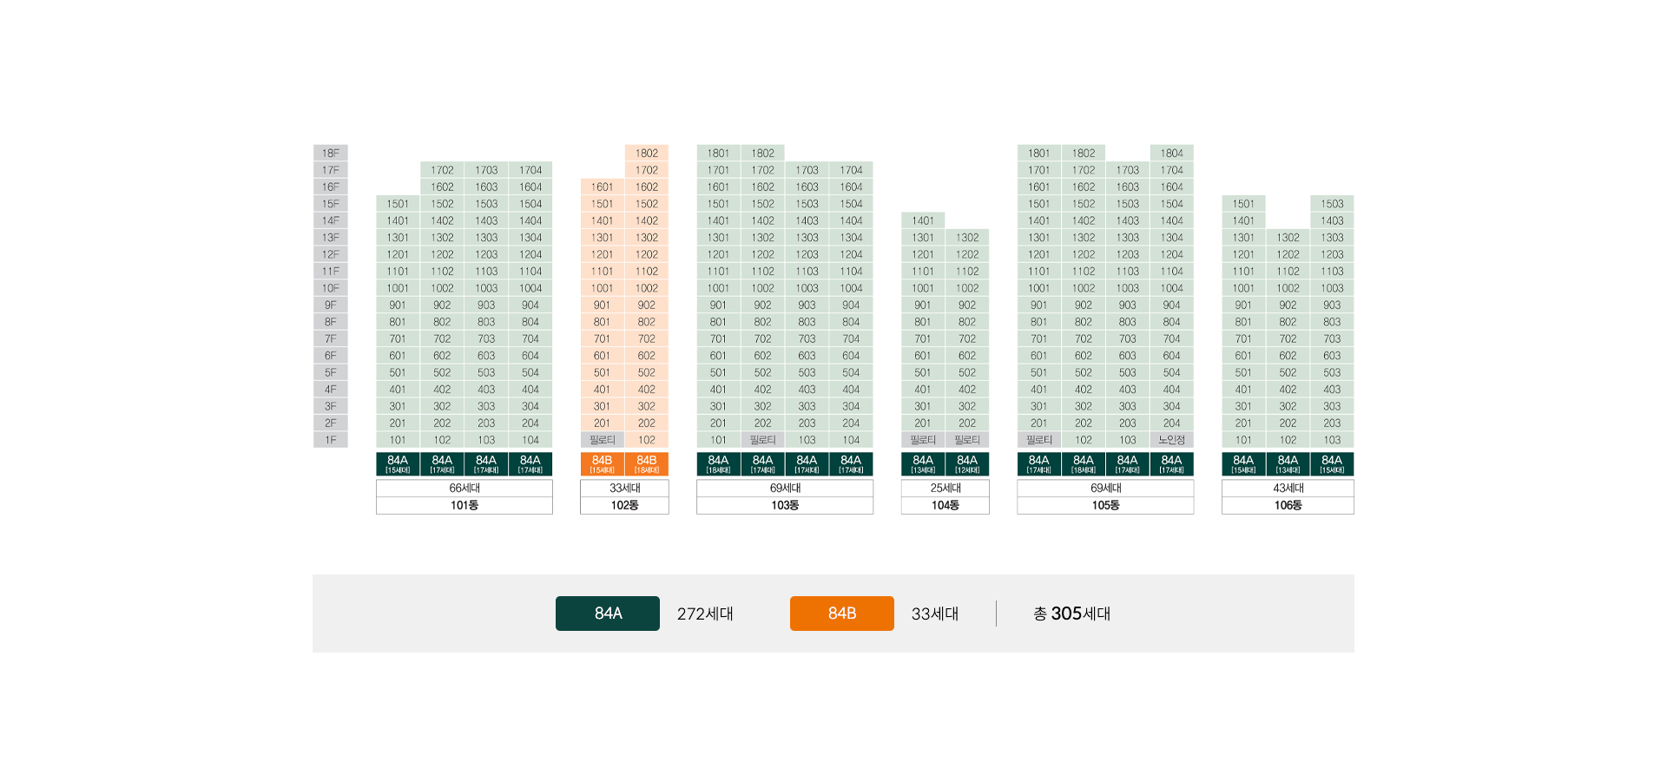
Task: Click unit 1804 in building 105동
Action: click(x=1171, y=153)
